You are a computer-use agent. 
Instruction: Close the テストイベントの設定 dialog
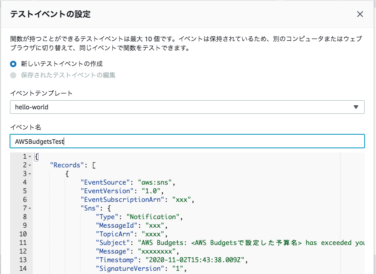pos(360,14)
